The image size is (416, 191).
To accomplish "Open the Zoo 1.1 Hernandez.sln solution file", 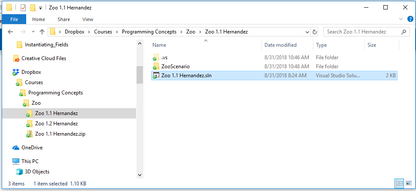I will [186, 76].
